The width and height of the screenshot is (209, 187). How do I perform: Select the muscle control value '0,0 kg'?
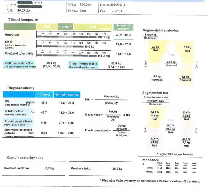point(50,168)
